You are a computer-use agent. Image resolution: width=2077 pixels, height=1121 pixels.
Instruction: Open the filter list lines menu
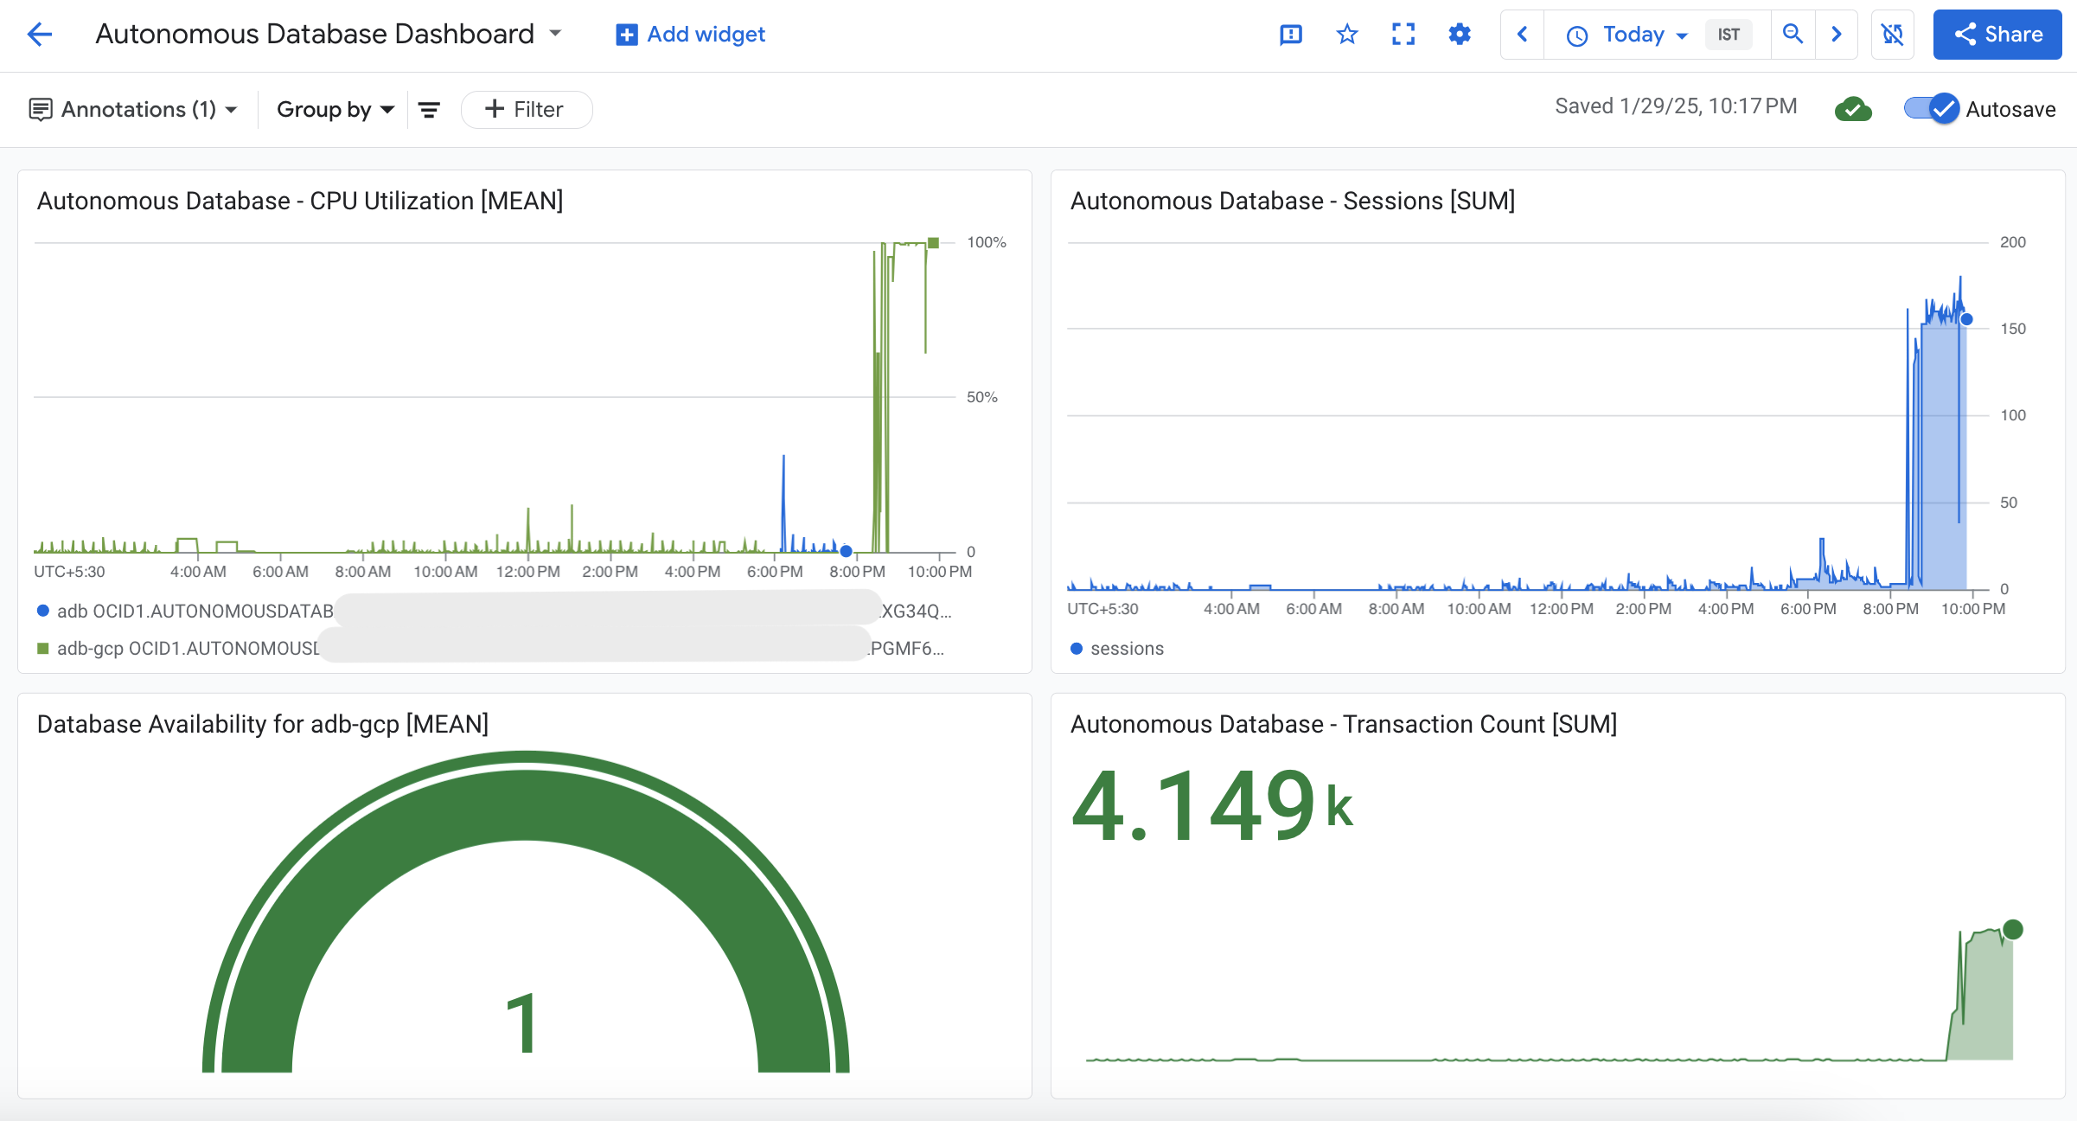[x=429, y=110]
